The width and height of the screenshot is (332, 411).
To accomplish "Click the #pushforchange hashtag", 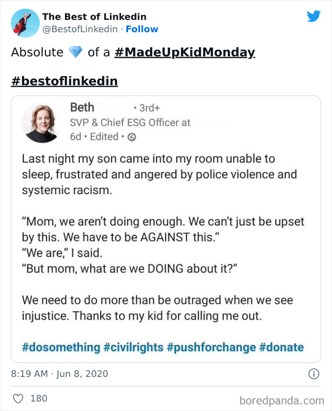I will pos(211,347).
